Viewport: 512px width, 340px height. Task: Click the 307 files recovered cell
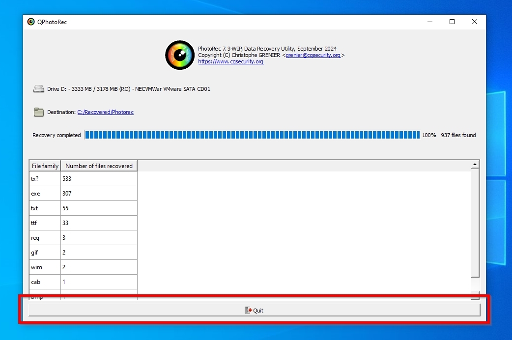(99, 194)
